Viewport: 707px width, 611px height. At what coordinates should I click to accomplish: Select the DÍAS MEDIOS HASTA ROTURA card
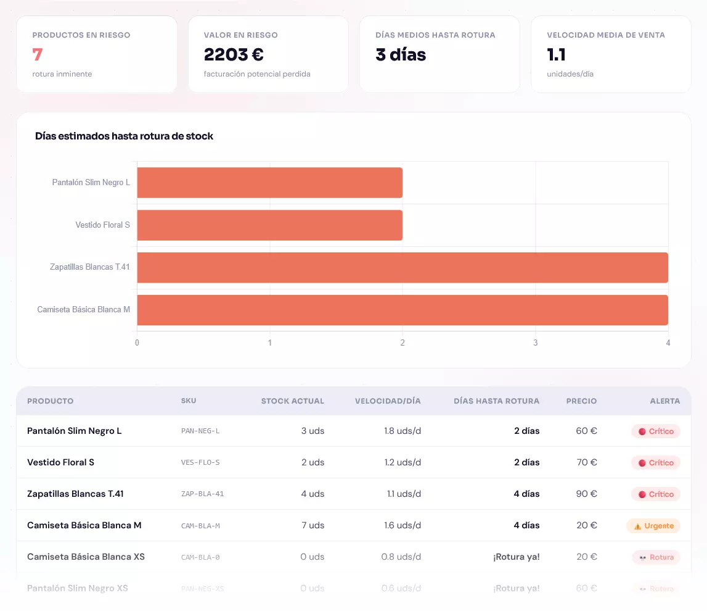(439, 54)
